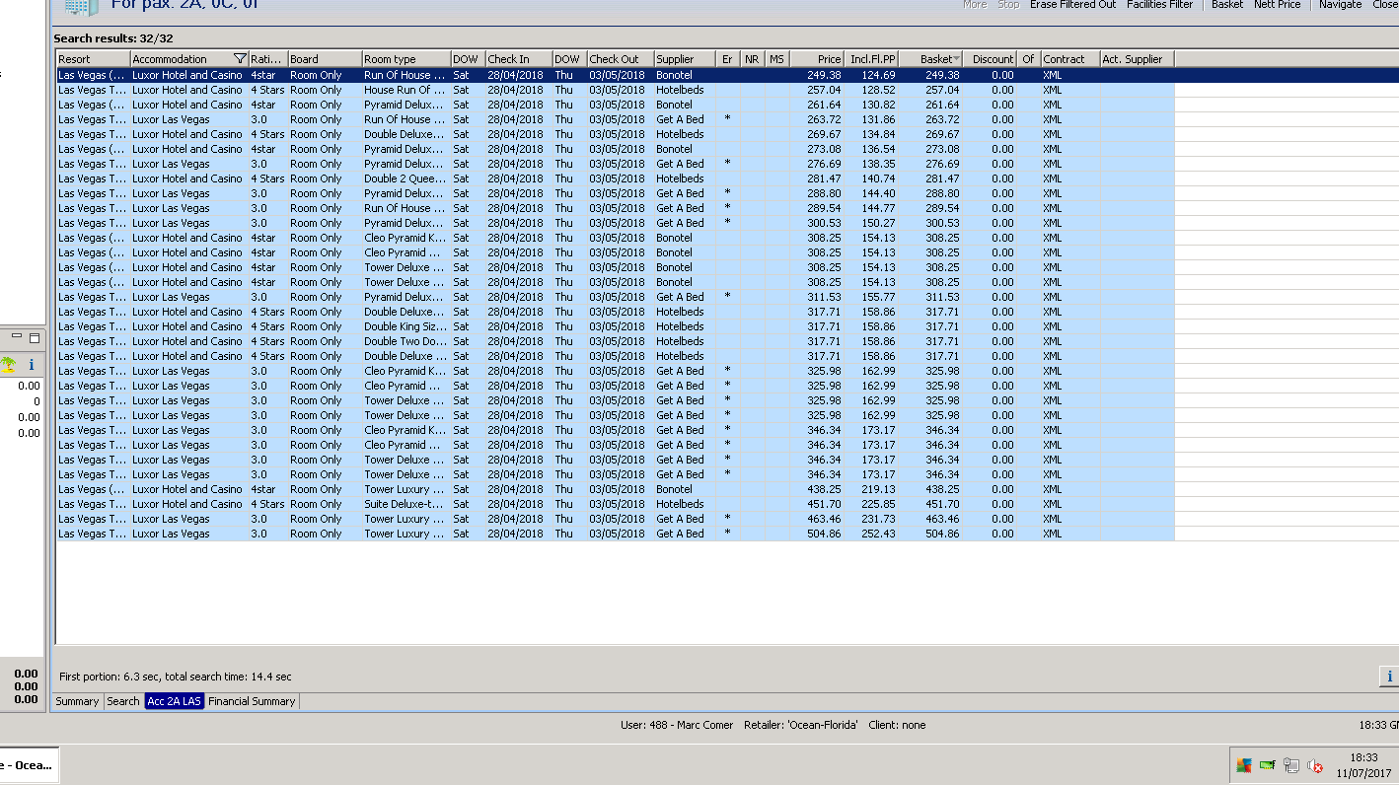Click the green network card tray icon
The height and width of the screenshot is (785, 1399).
tap(1267, 765)
